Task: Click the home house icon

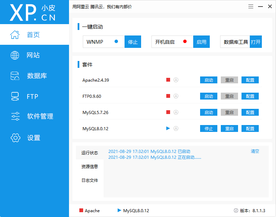Action: pyautogui.click(x=15, y=34)
